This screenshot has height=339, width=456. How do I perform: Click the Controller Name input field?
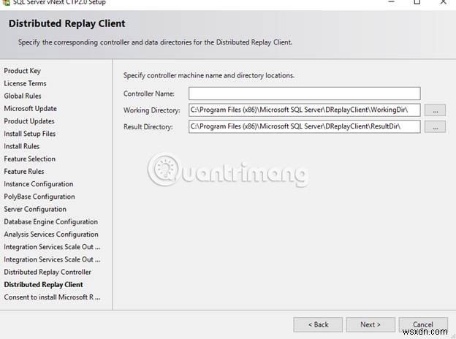pyautogui.click(x=304, y=94)
